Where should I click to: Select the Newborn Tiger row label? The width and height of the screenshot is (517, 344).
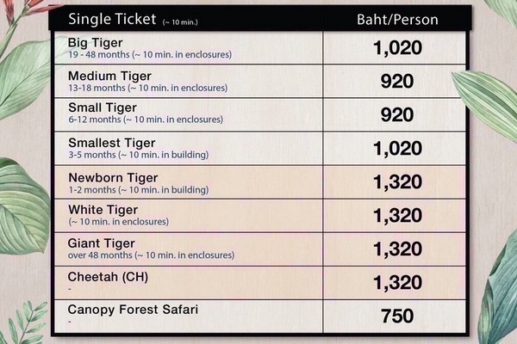click(113, 178)
